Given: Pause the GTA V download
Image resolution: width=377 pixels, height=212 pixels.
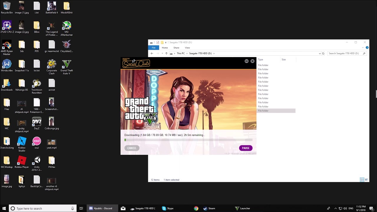Looking at the screenshot, I should coord(246,148).
